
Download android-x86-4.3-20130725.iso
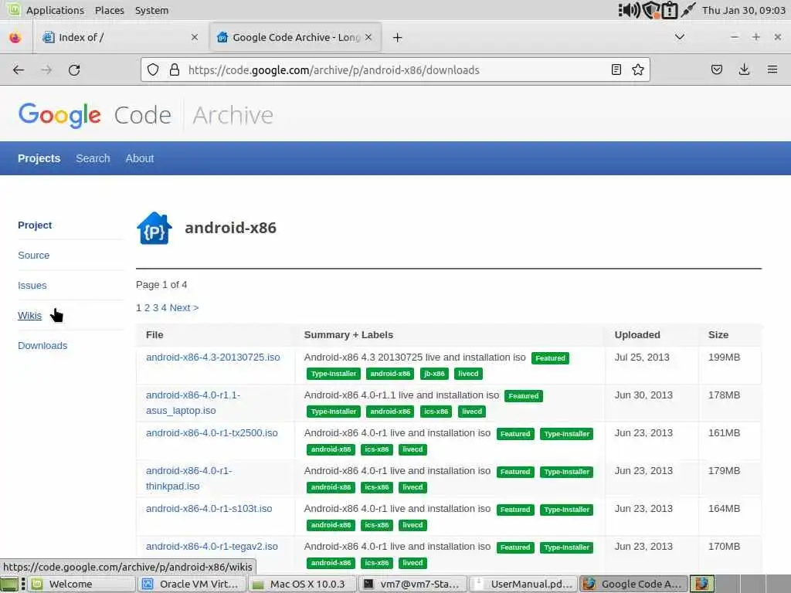point(213,357)
